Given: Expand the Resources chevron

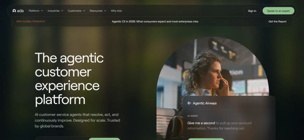Looking at the screenshot, I should (x=105, y=11).
